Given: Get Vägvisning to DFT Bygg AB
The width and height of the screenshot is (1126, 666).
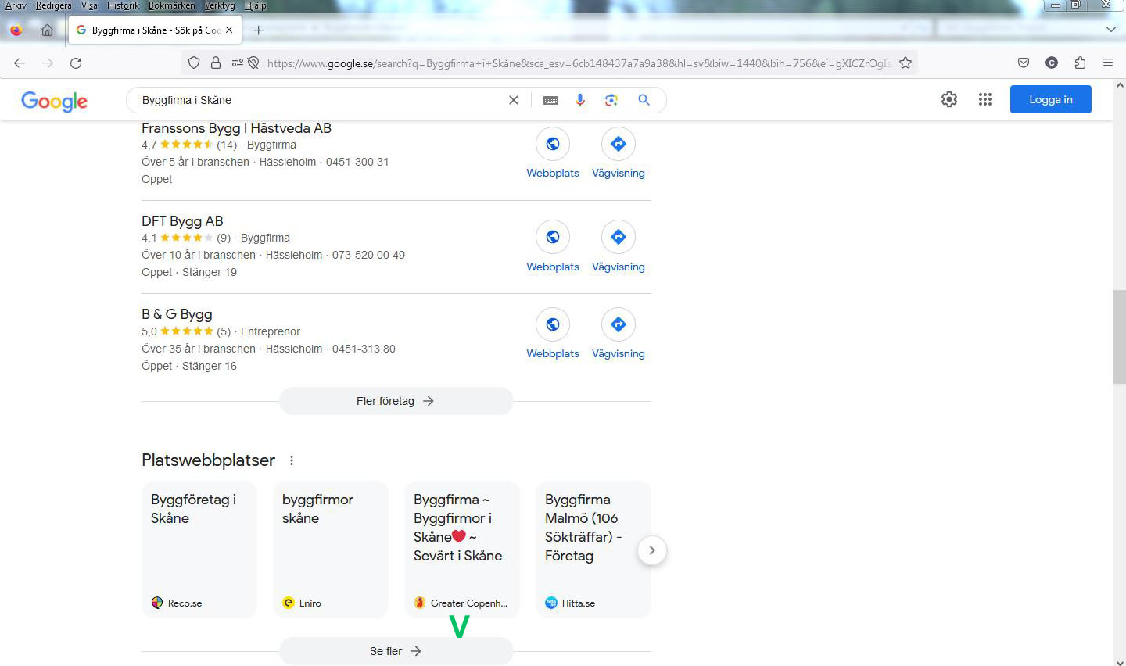Looking at the screenshot, I should click(619, 247).
